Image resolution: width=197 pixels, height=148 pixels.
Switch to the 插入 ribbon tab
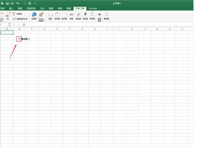11,8
